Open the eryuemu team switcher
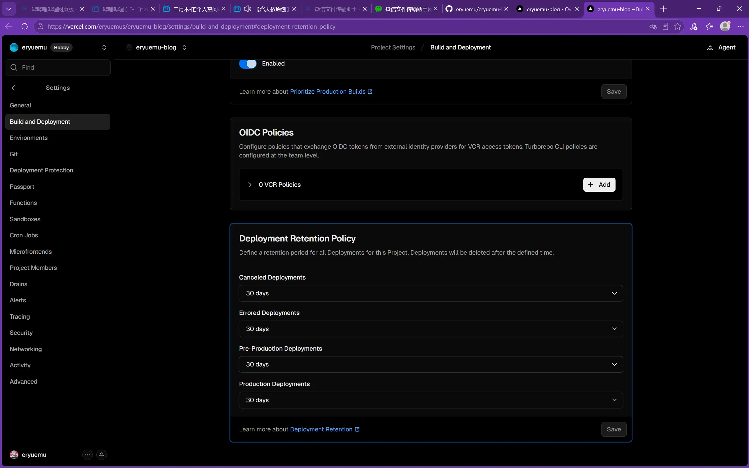749x468 pixels. coord(104,47)
